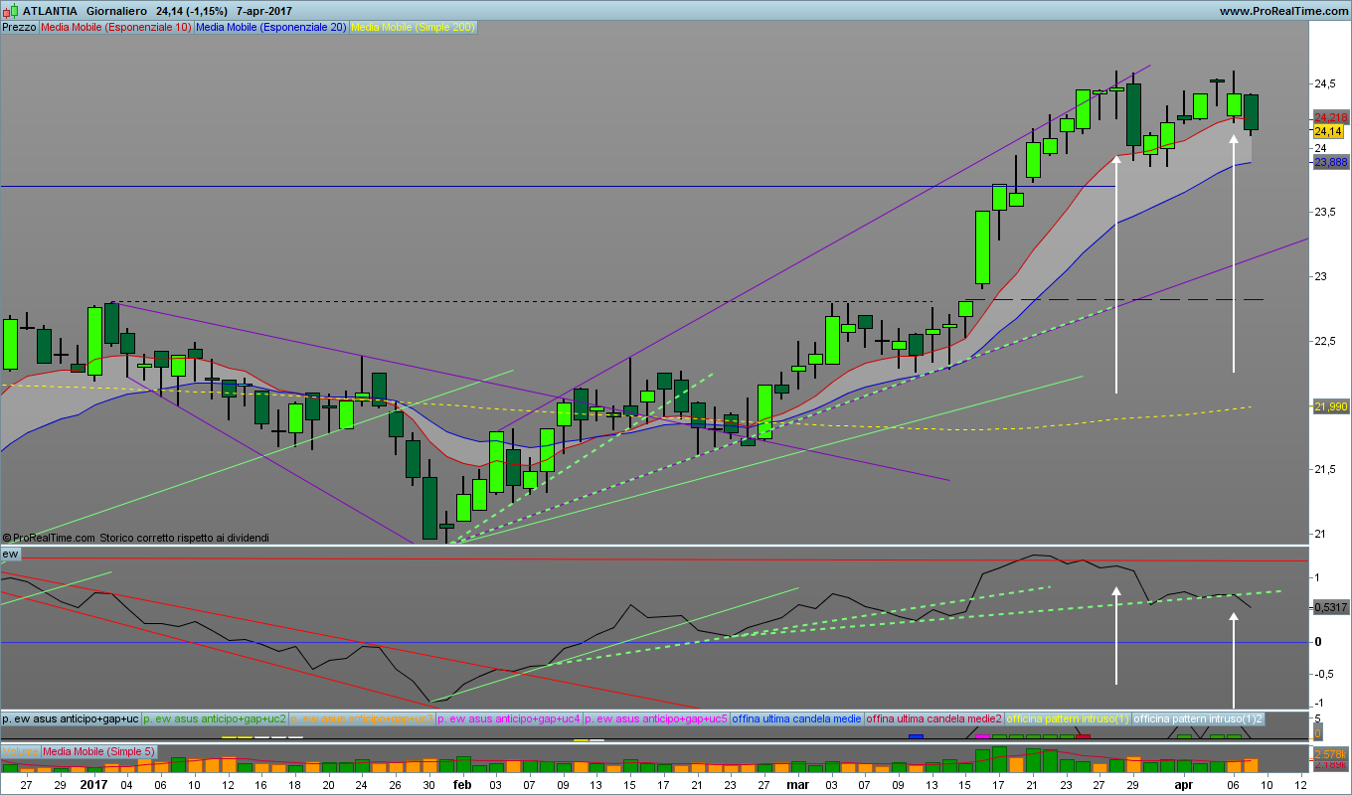Select the 'p. ew asus anticipo+gap+uc2' label
1352x795 pixels.
tap(216, 717)
